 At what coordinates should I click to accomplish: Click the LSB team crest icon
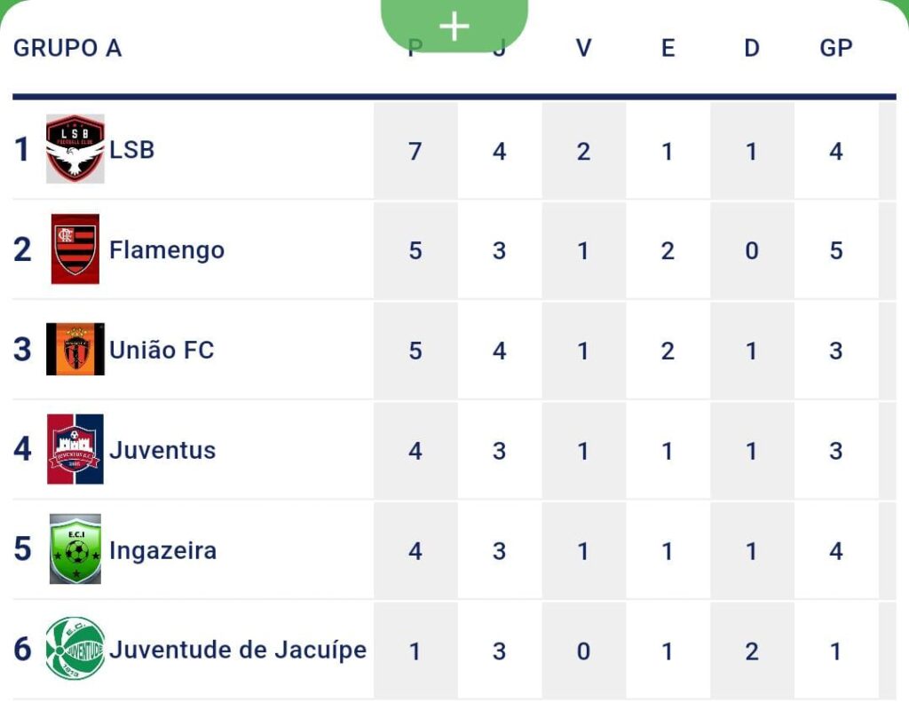pyautogui.click(x=75, y=149)
